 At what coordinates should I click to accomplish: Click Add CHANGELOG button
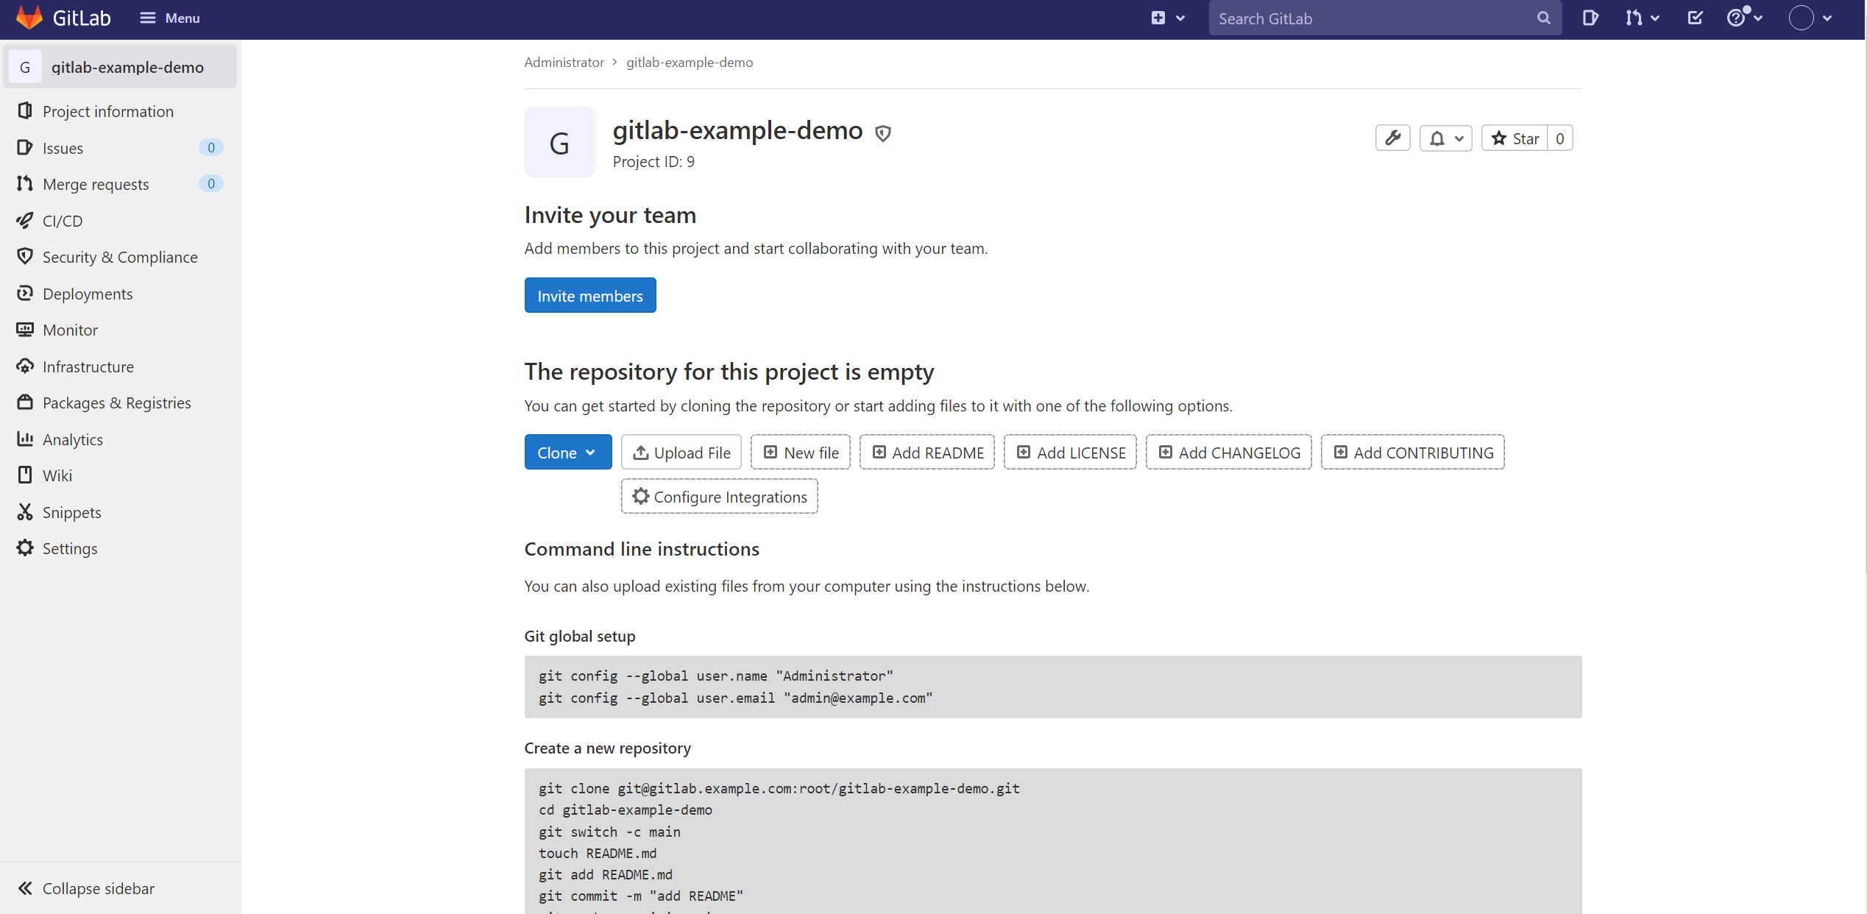(1229, 452)
